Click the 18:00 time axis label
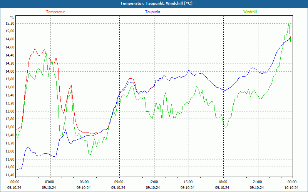 pos(223,182)
